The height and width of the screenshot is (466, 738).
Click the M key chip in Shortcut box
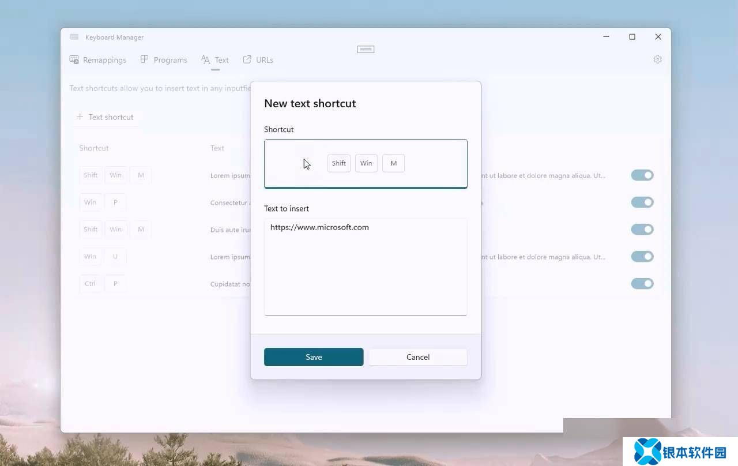(394, 163)
